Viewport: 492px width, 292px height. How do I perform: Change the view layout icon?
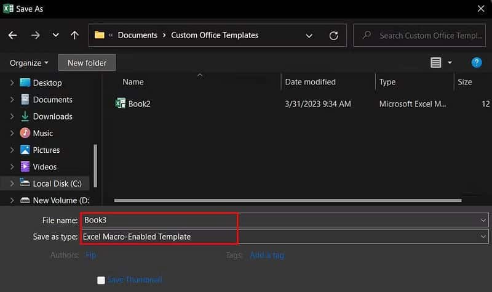click(x=435, y=63)
